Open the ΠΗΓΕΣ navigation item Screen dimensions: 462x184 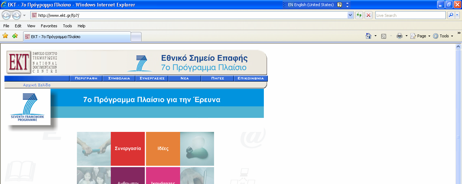click(217, 78)
